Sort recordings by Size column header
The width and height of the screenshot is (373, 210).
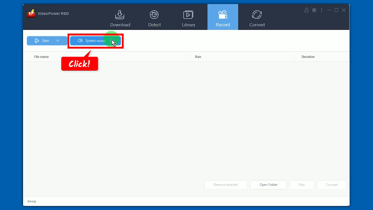[198, 57]
